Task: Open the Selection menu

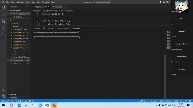Action: point(20,2)
